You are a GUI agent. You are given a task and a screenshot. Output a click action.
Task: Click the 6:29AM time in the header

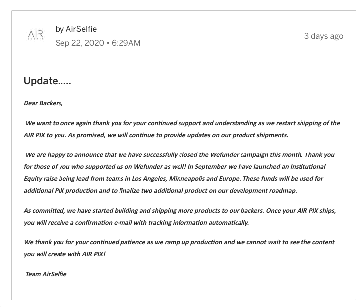pyautogui.click(x=126, y=43)
